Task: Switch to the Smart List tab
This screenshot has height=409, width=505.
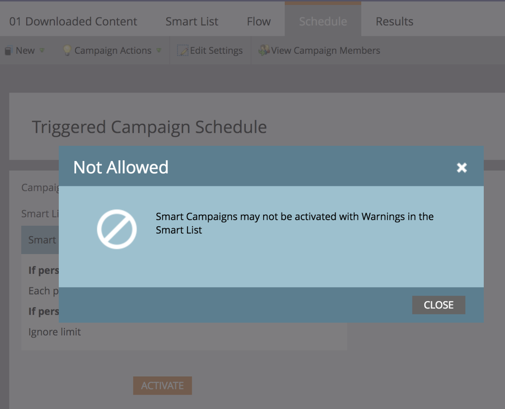Action: [192, 21]
